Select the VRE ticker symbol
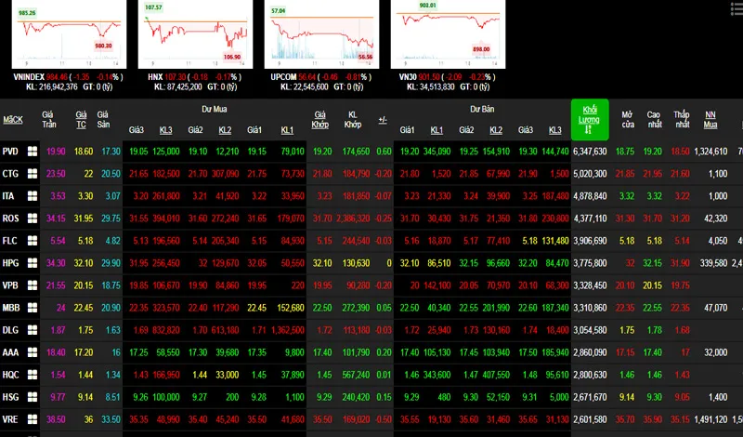Image resolution: width=743 pixels, height=437 pixels. click(10, 419)
